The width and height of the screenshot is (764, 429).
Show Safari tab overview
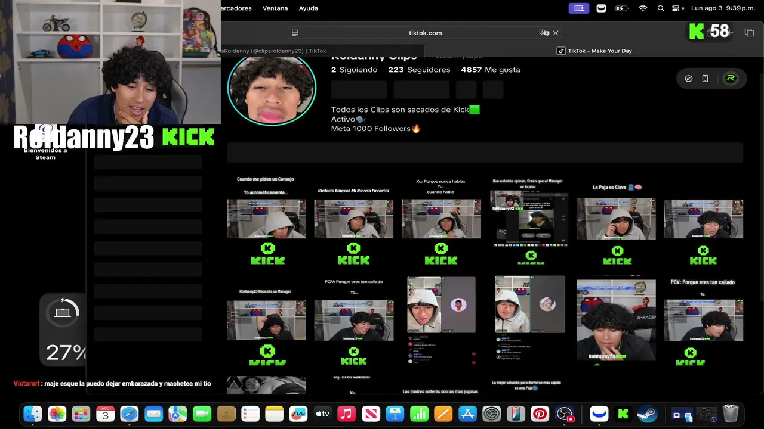[x=749, y=33]
